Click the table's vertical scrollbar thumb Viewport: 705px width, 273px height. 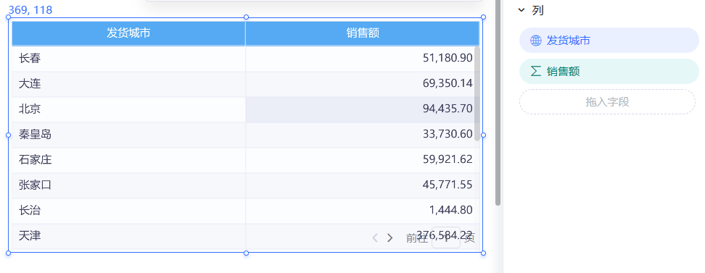tap(477, 94)
